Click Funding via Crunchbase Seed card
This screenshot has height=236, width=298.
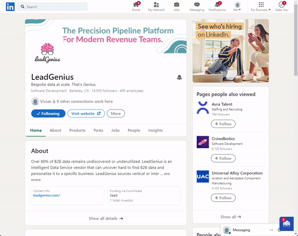click(144, 195)
